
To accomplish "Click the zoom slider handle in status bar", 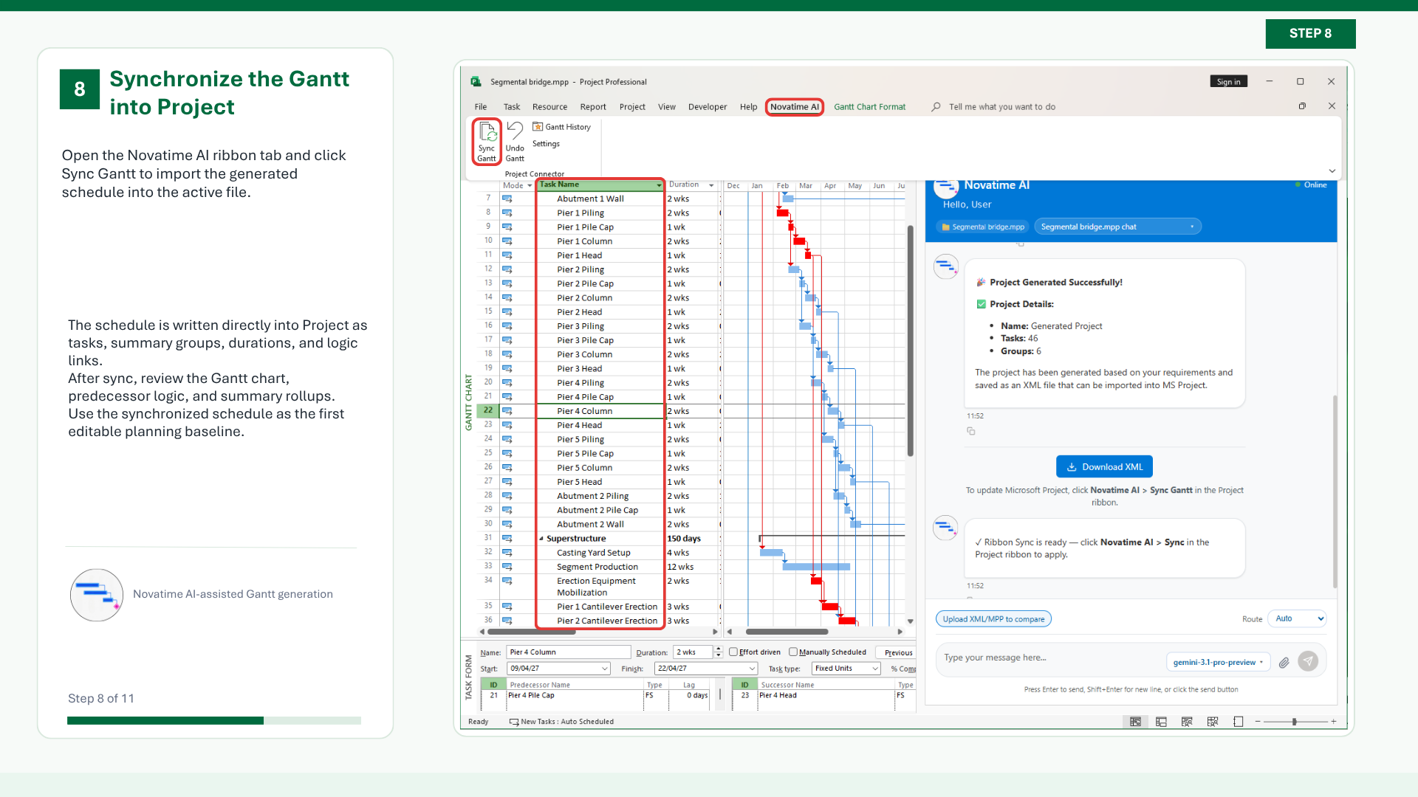I will click(1295, 722).
